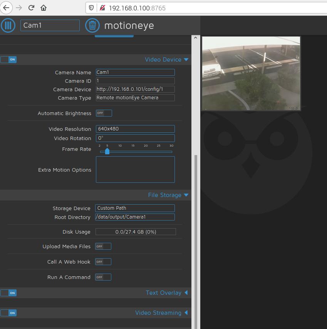
Task: Enable Call A Web Hook
Action: 103,262
